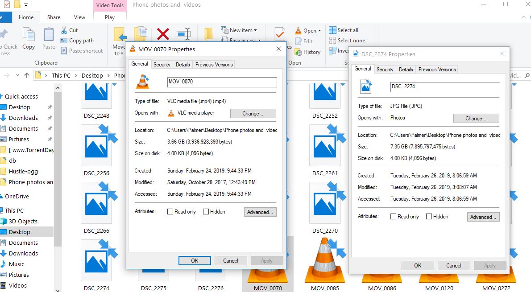Open the db folder in Quick access
Image resolution: width=531 pixels, height=292 pixels.
pos(12,161)
